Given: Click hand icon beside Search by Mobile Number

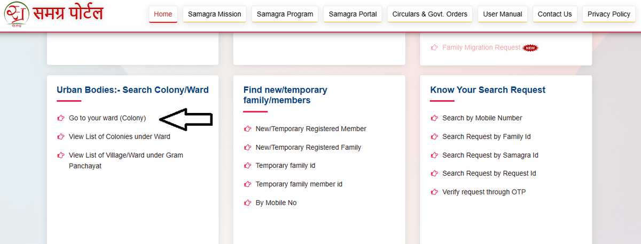Looking at the screenshot, I should pos(434,118).
